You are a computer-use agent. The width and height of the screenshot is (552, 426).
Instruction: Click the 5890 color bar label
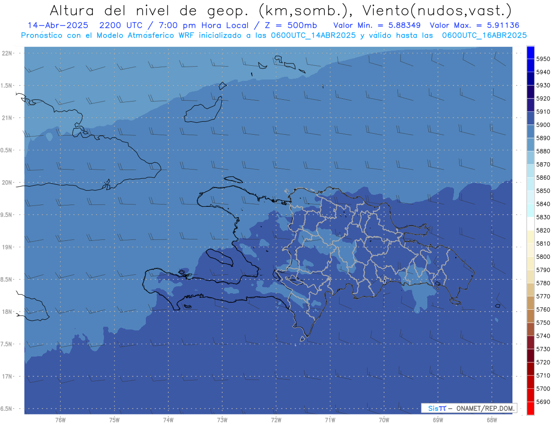coord(543,138)
